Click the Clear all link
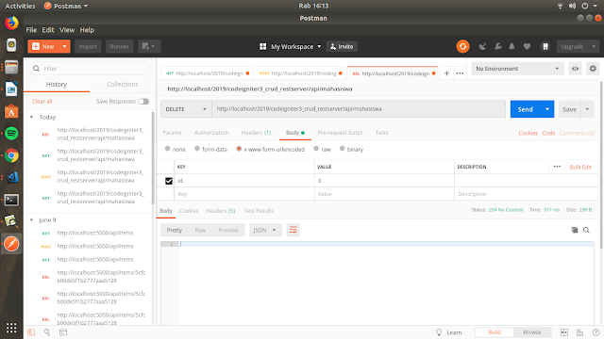 pyautogui.click(x=42, y=101)
